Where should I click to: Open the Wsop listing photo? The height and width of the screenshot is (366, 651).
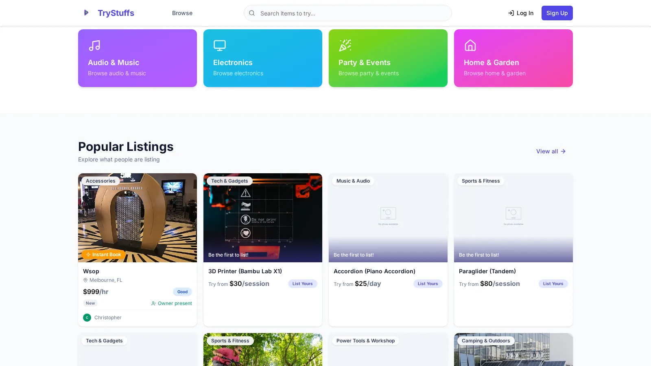pos(138,218)
